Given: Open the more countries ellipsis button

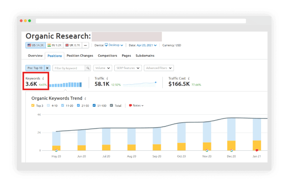Looking at the screenshot, I should 85,45.
